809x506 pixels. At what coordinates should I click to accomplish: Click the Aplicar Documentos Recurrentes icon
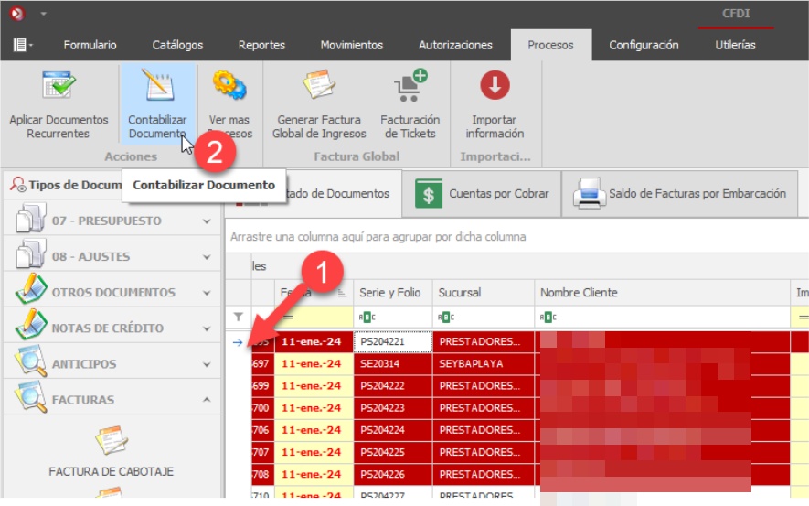pyautogui.click(x=59, y=86)
